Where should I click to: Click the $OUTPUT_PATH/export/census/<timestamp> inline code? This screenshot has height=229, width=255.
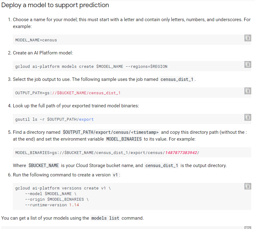pyautogui.click(x=111, y=132)
